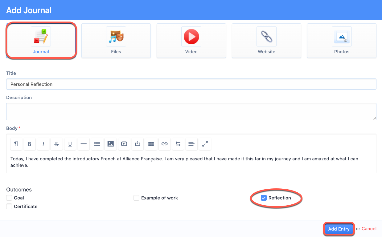Viewport: 382px width, 237px height.
Task: Click the opposing arrows icon in the editor toolbar
Action: tap(178, 144)
